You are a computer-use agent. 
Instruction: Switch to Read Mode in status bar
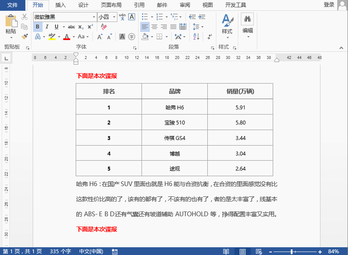coord(225,251)
